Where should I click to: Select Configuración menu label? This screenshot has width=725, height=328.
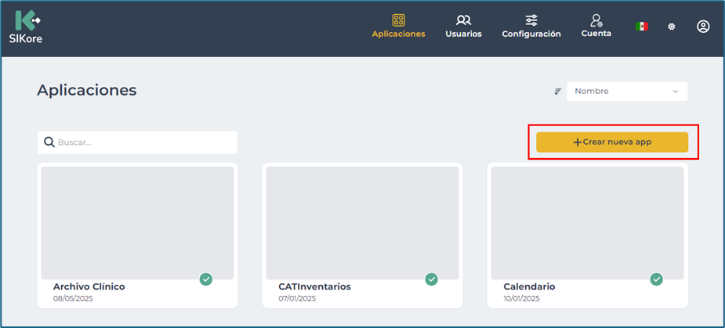click(531, 34)
